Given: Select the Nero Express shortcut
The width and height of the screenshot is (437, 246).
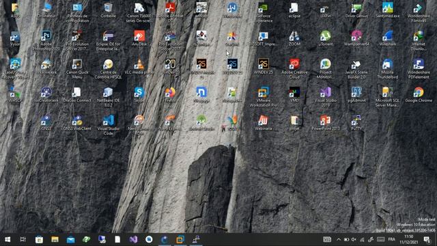Looking at the screenshot, I should (x=170, y=123).
